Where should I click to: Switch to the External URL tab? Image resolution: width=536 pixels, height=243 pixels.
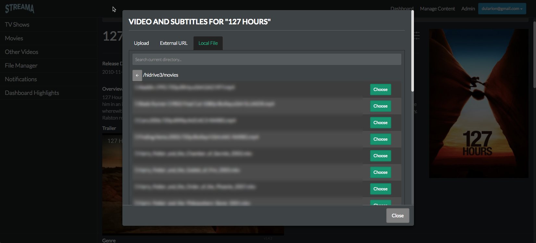pyautogui.click(x=174, y=43)
